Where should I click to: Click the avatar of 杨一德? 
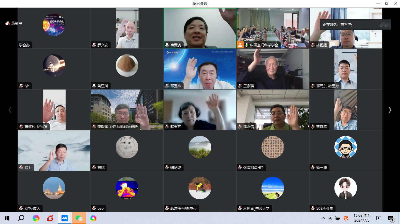click(x=346, y=147)
